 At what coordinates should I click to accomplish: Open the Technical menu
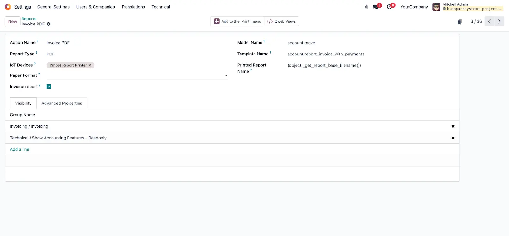pos(161,7)
